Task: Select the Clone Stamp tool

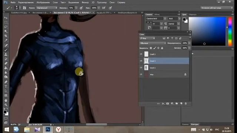Action: coord(6,54)
